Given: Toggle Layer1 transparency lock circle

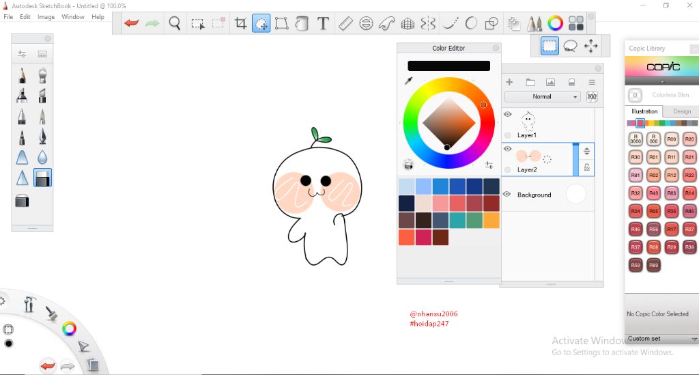Looking at the screenshot, I should point(507,135).
